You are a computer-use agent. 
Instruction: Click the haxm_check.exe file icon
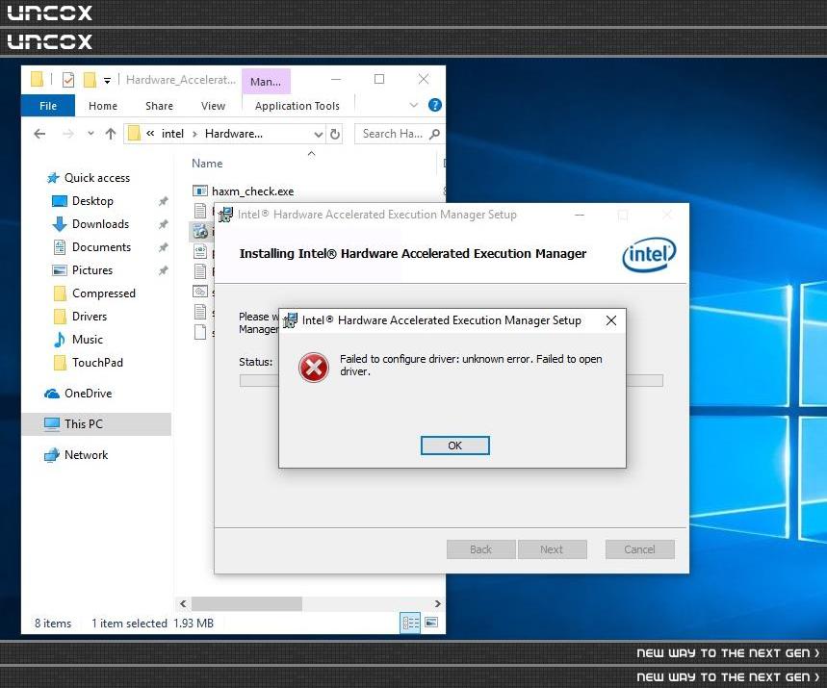[x=200, y=191]
